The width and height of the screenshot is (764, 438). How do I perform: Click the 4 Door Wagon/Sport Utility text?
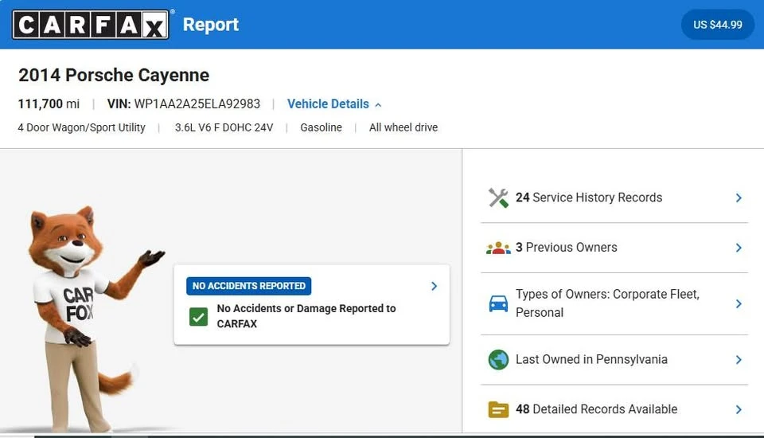81,127
